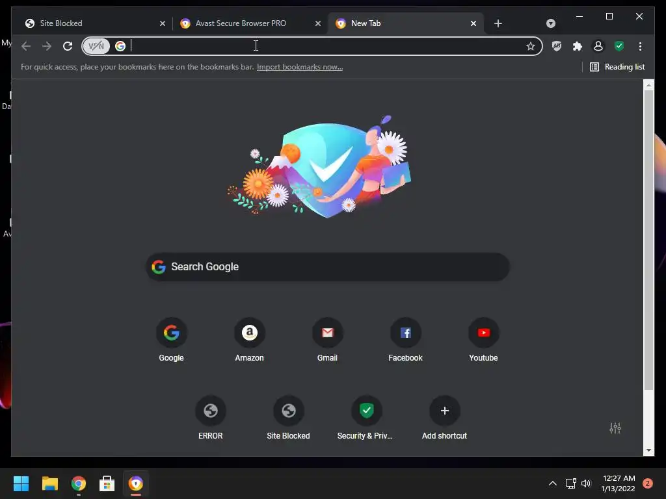Open the Security & Priv... shortcut
The width and height of the screenshot is (666, 499).
(x=366, y=418)
